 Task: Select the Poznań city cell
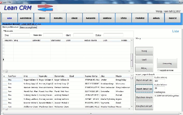tap(123, 95)
